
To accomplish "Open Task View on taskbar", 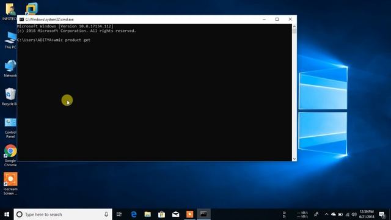I will coord(119,215).
